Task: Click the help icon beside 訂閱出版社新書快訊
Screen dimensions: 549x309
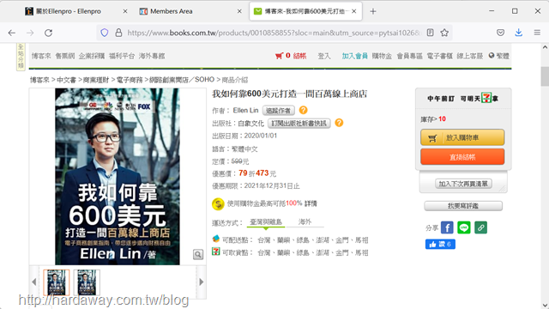Action: tap(339, 123)
